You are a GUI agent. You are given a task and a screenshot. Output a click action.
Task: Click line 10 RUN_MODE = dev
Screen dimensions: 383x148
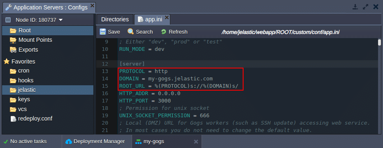coord(142,49)
